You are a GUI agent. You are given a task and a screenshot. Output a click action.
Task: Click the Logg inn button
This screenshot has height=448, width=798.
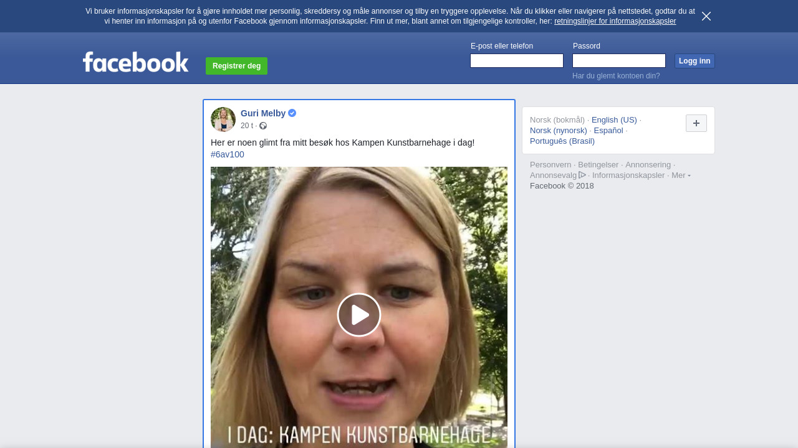click(x=695, y=61)
